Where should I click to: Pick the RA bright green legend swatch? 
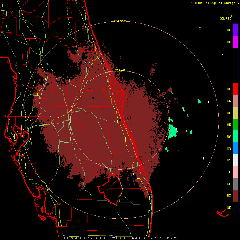click(235, 137)
